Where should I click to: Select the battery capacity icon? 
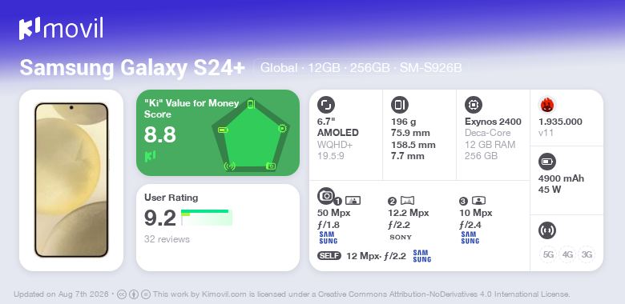click(547, 162)
